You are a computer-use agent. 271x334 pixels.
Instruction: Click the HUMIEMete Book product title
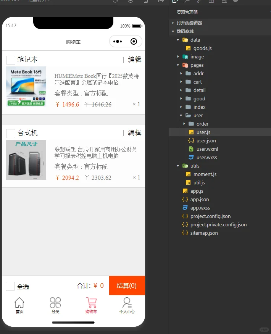pos(97,79)
